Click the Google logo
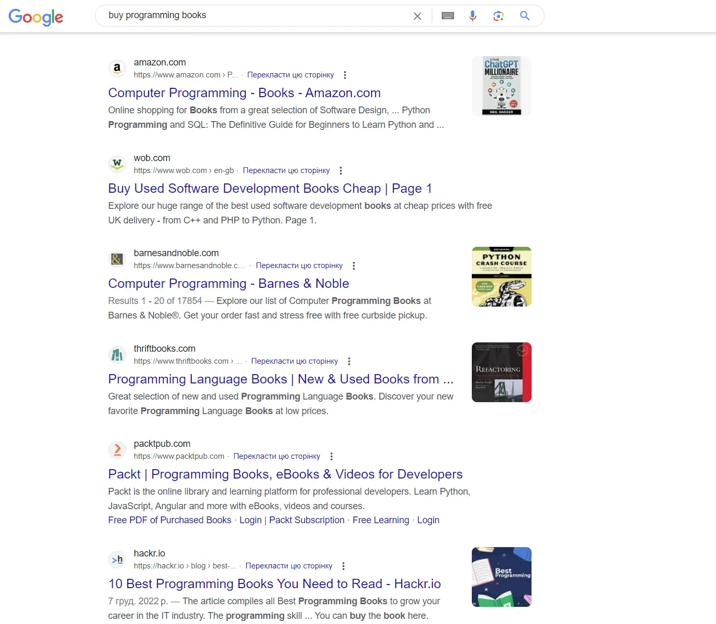The image size is (716, 624). [35, 17]
